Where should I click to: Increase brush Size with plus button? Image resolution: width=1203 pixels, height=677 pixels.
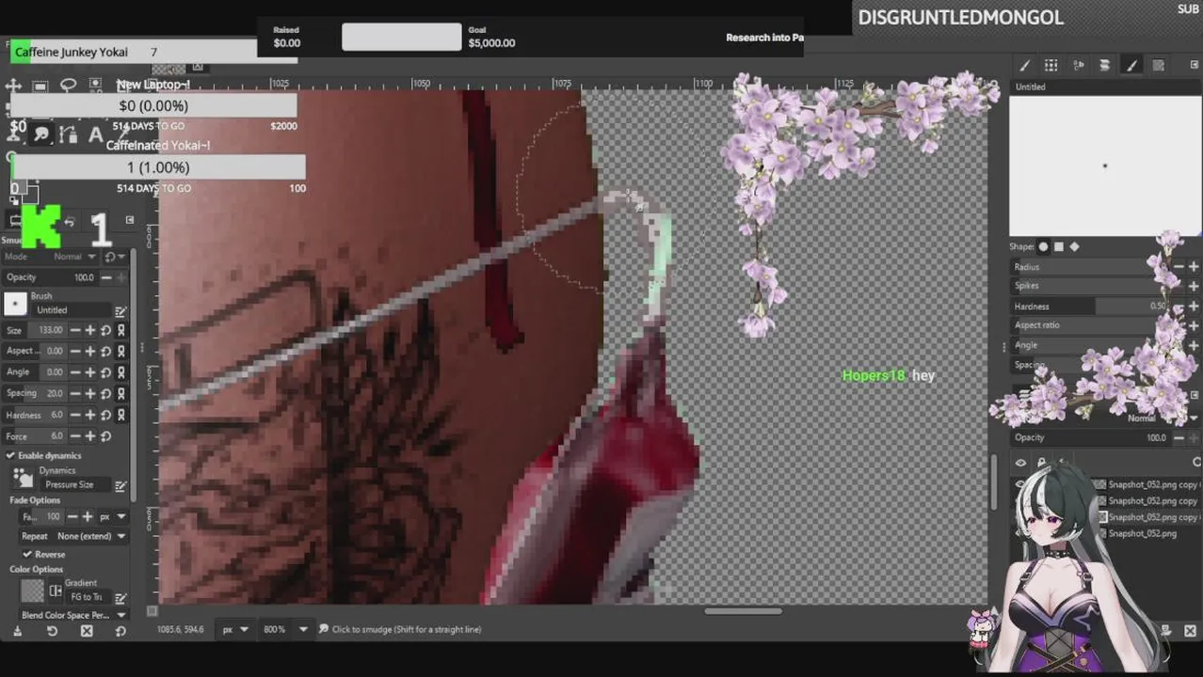[x=90, y=330]
